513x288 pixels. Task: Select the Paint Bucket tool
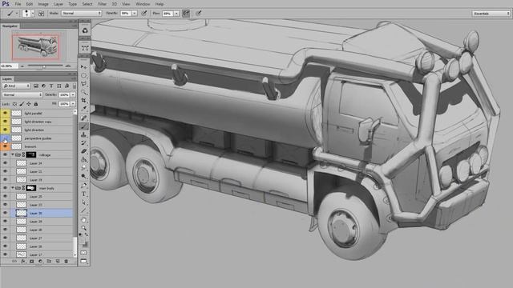(x=84, y=160)
